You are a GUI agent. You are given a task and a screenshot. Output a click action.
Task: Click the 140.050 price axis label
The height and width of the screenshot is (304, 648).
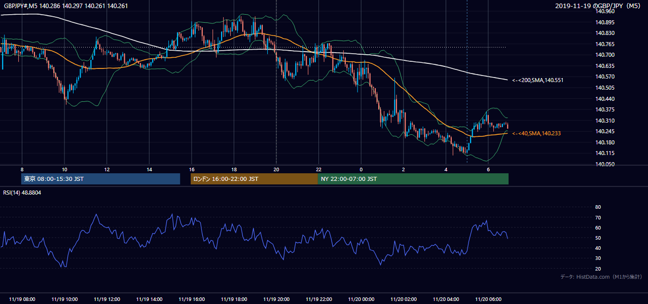[604, 164]
